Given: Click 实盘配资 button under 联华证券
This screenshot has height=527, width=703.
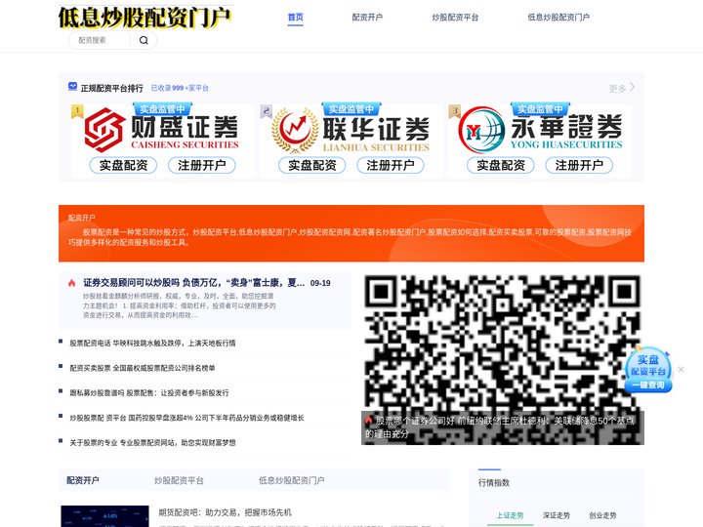Looking at the screenshot, I should click(x=312, y=165).
